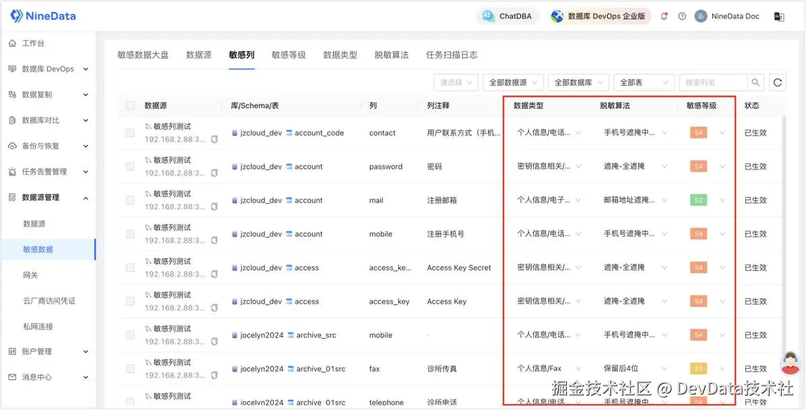This screenshot has width=806, height=410.
Task: Check the archive_src mobile row checkbox
Action: pyautogui.click(x=130, y=335)
